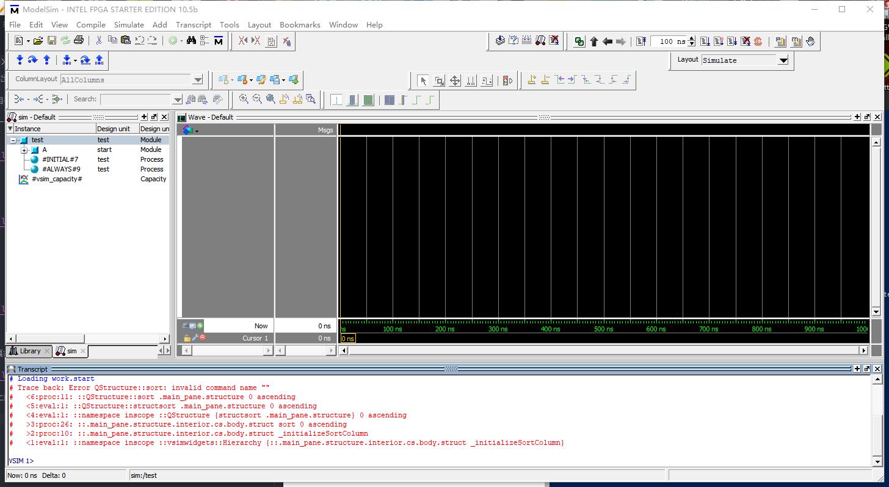This screenshot has width=889, height=487.
Task: Open the ColumnLayout AllColumns dropdown
Action: 198,79
